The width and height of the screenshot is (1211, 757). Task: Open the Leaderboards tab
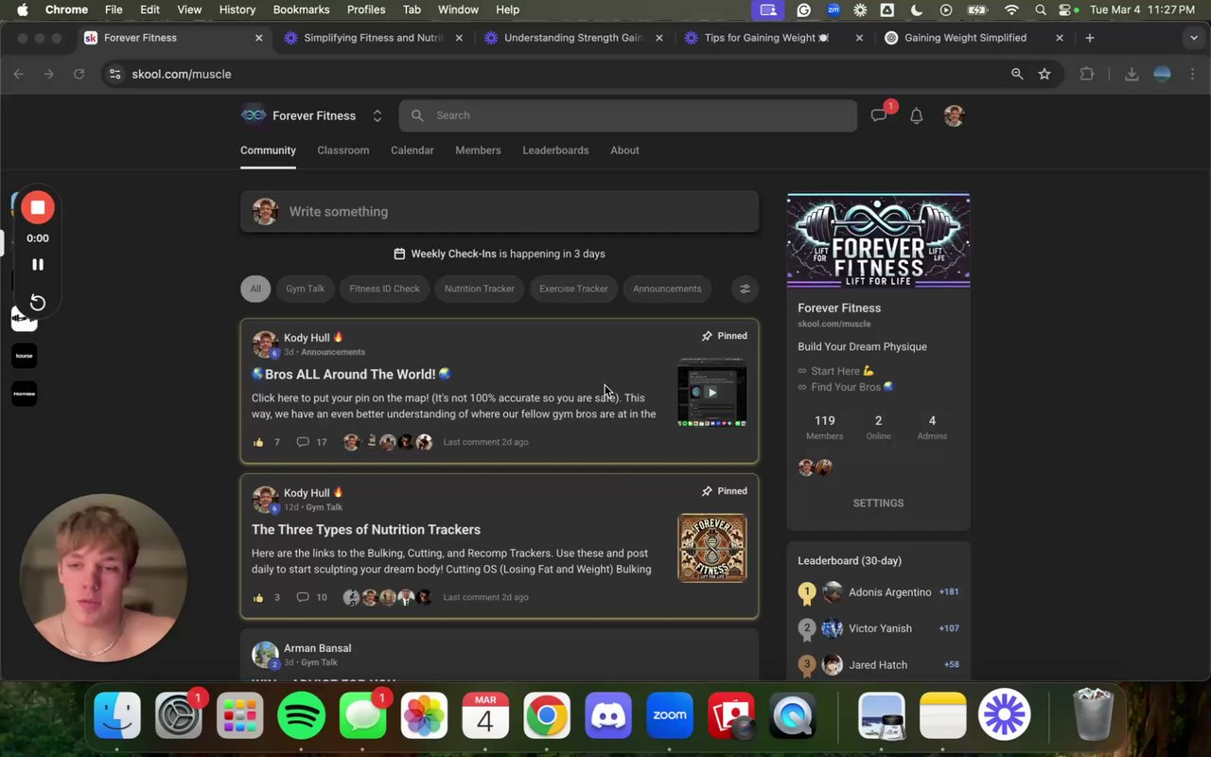pyautogui.click(x=555, y=150)
